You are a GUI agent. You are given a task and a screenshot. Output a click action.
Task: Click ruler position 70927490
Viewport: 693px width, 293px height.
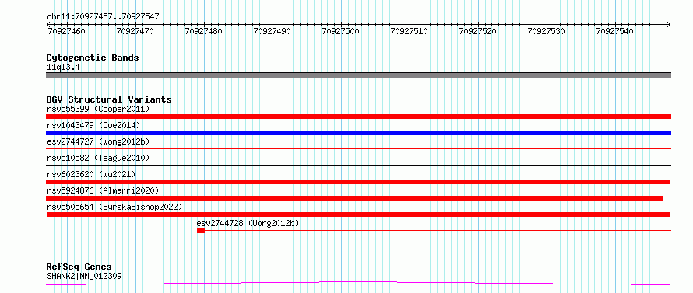pos(273,31)
